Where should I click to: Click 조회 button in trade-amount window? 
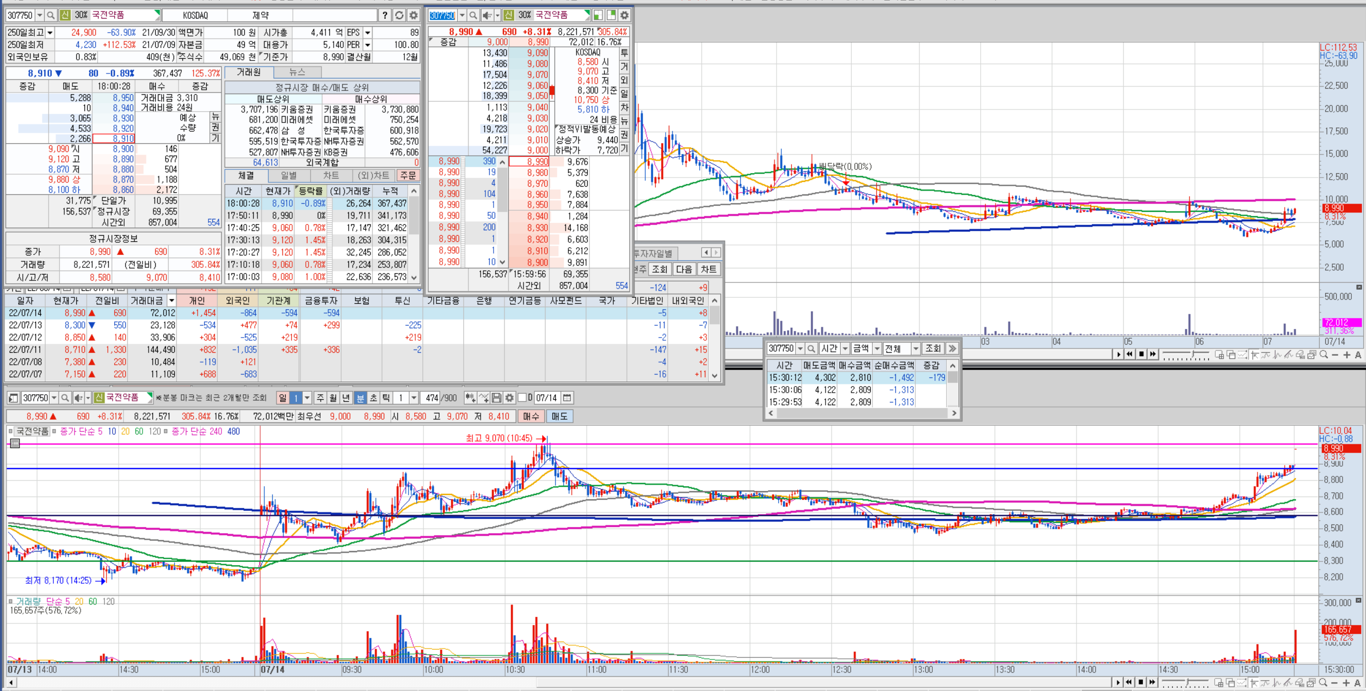coord(933,348)
